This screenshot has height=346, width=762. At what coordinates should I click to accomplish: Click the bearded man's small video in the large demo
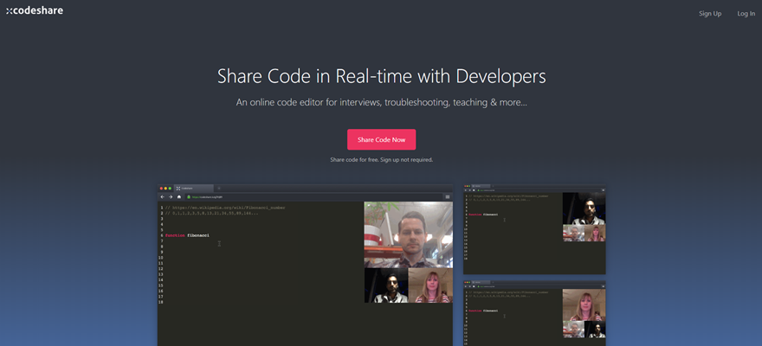click(x=386, y=285)
